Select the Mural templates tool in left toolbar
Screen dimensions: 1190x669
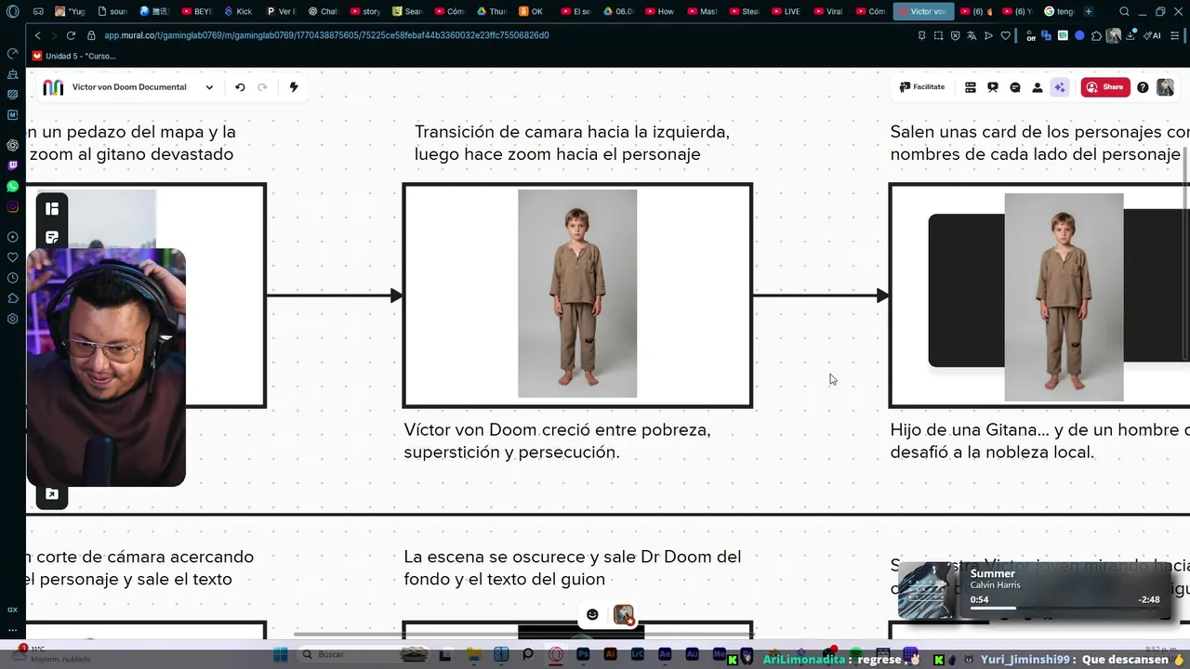[x=52, y=209]
